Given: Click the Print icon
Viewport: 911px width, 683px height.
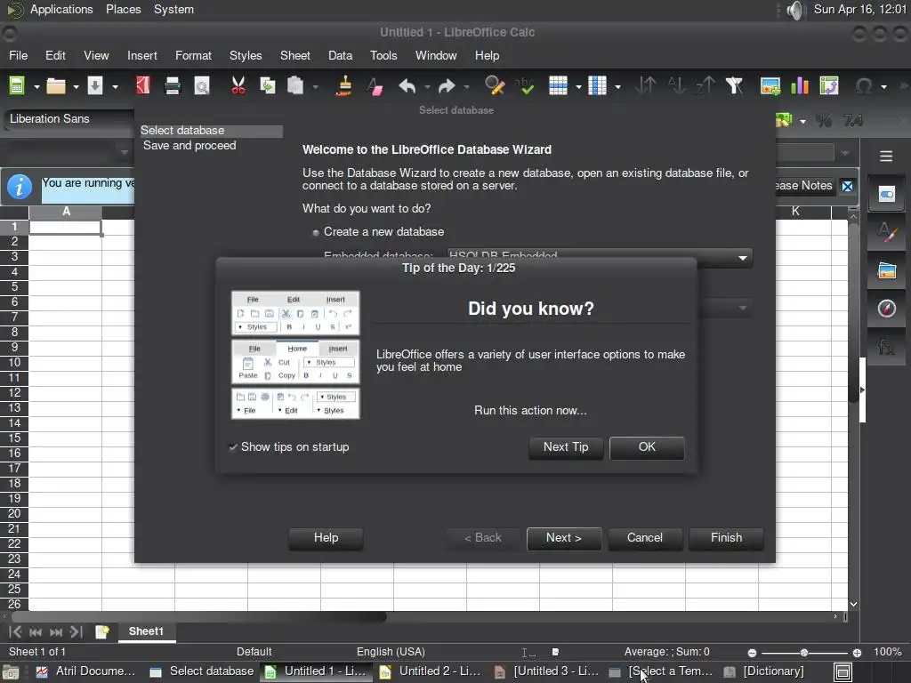Looking at the screenshot, I should (x=173, y=86).
